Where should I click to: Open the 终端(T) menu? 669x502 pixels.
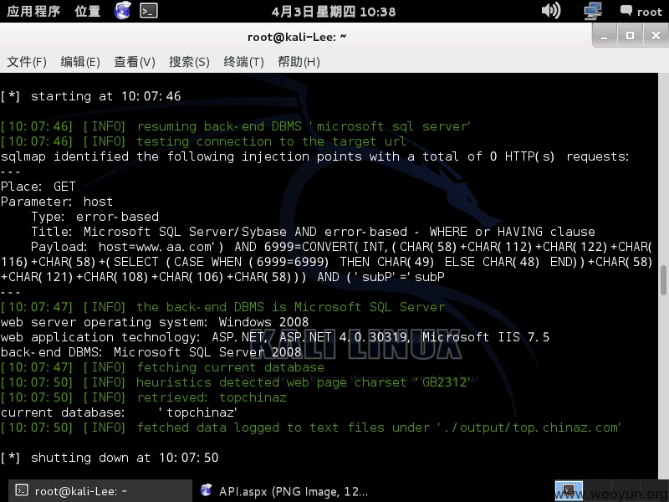pyautogui.click(x=243, y=62)
